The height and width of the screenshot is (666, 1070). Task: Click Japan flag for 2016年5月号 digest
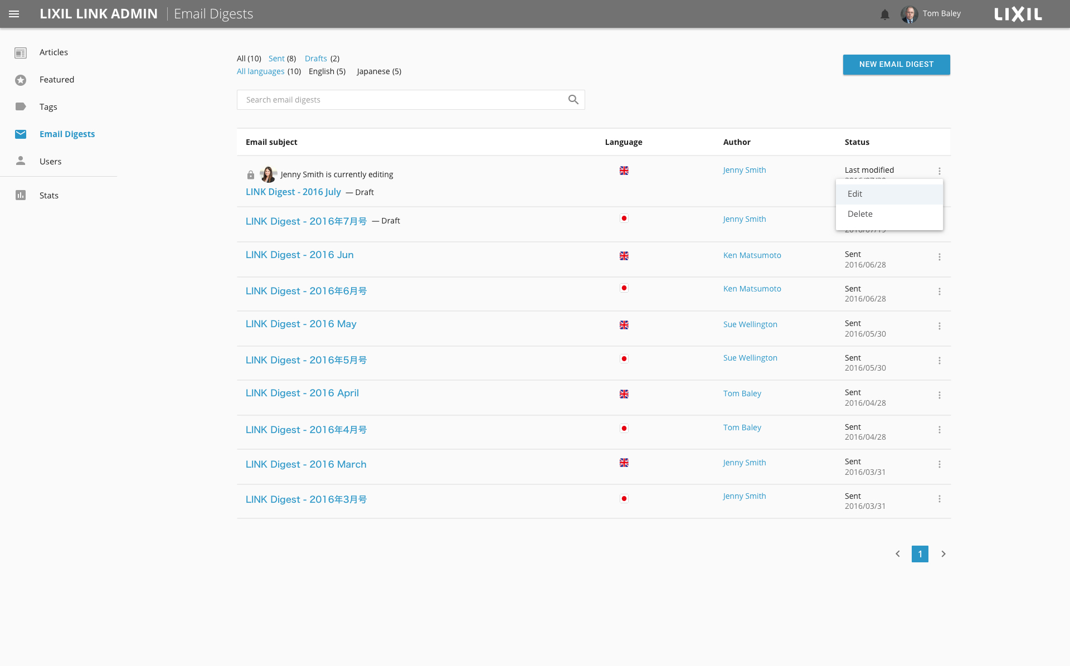(624, 359)
